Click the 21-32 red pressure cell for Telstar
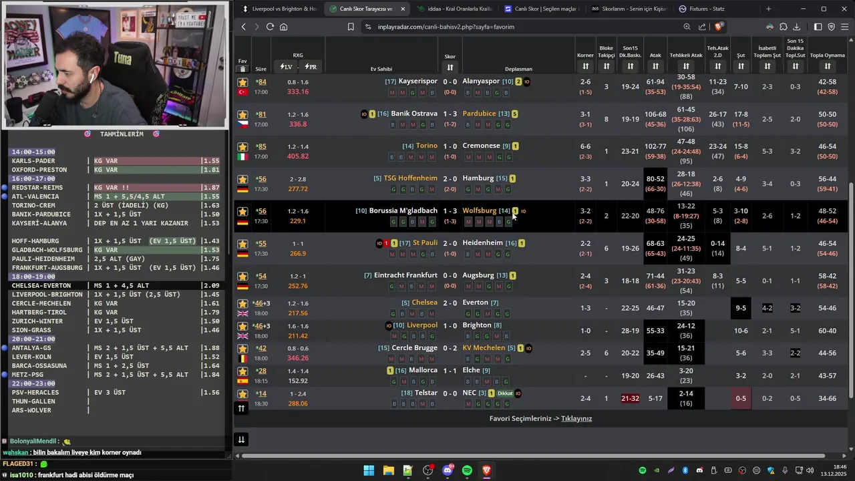The width and height of the screenshot is (855, 481). 630,399
